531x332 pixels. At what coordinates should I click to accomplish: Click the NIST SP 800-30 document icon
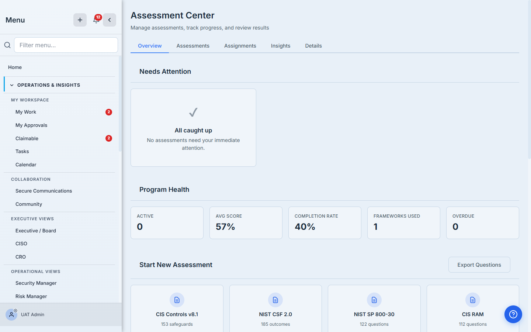374,300
